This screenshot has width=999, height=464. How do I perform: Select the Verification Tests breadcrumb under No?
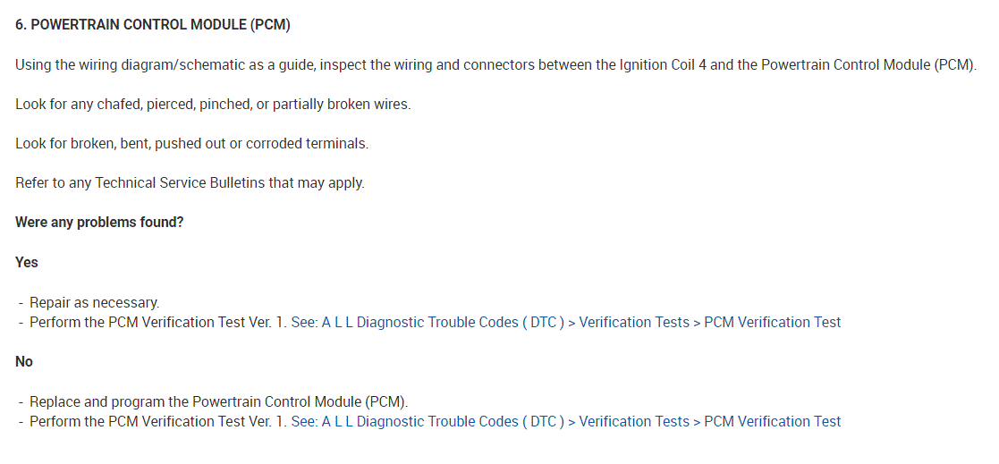tap(634, 421)
